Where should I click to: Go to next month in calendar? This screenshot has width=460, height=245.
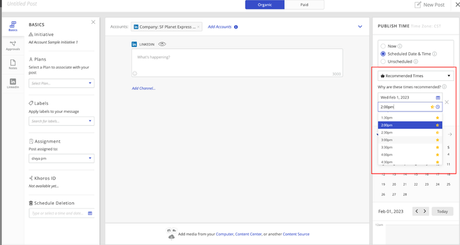click(x=450, y=134)
